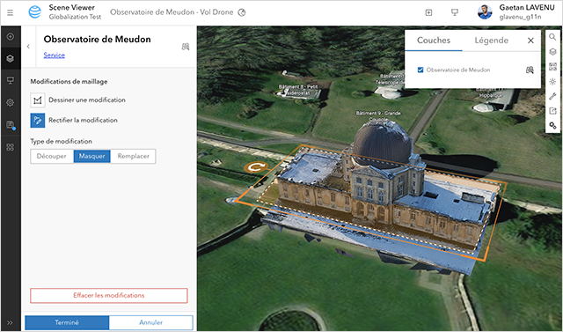Click the Scene Viewer globe logo
Image resolution: width=563 pixels, height=332 pixels.
35,12
